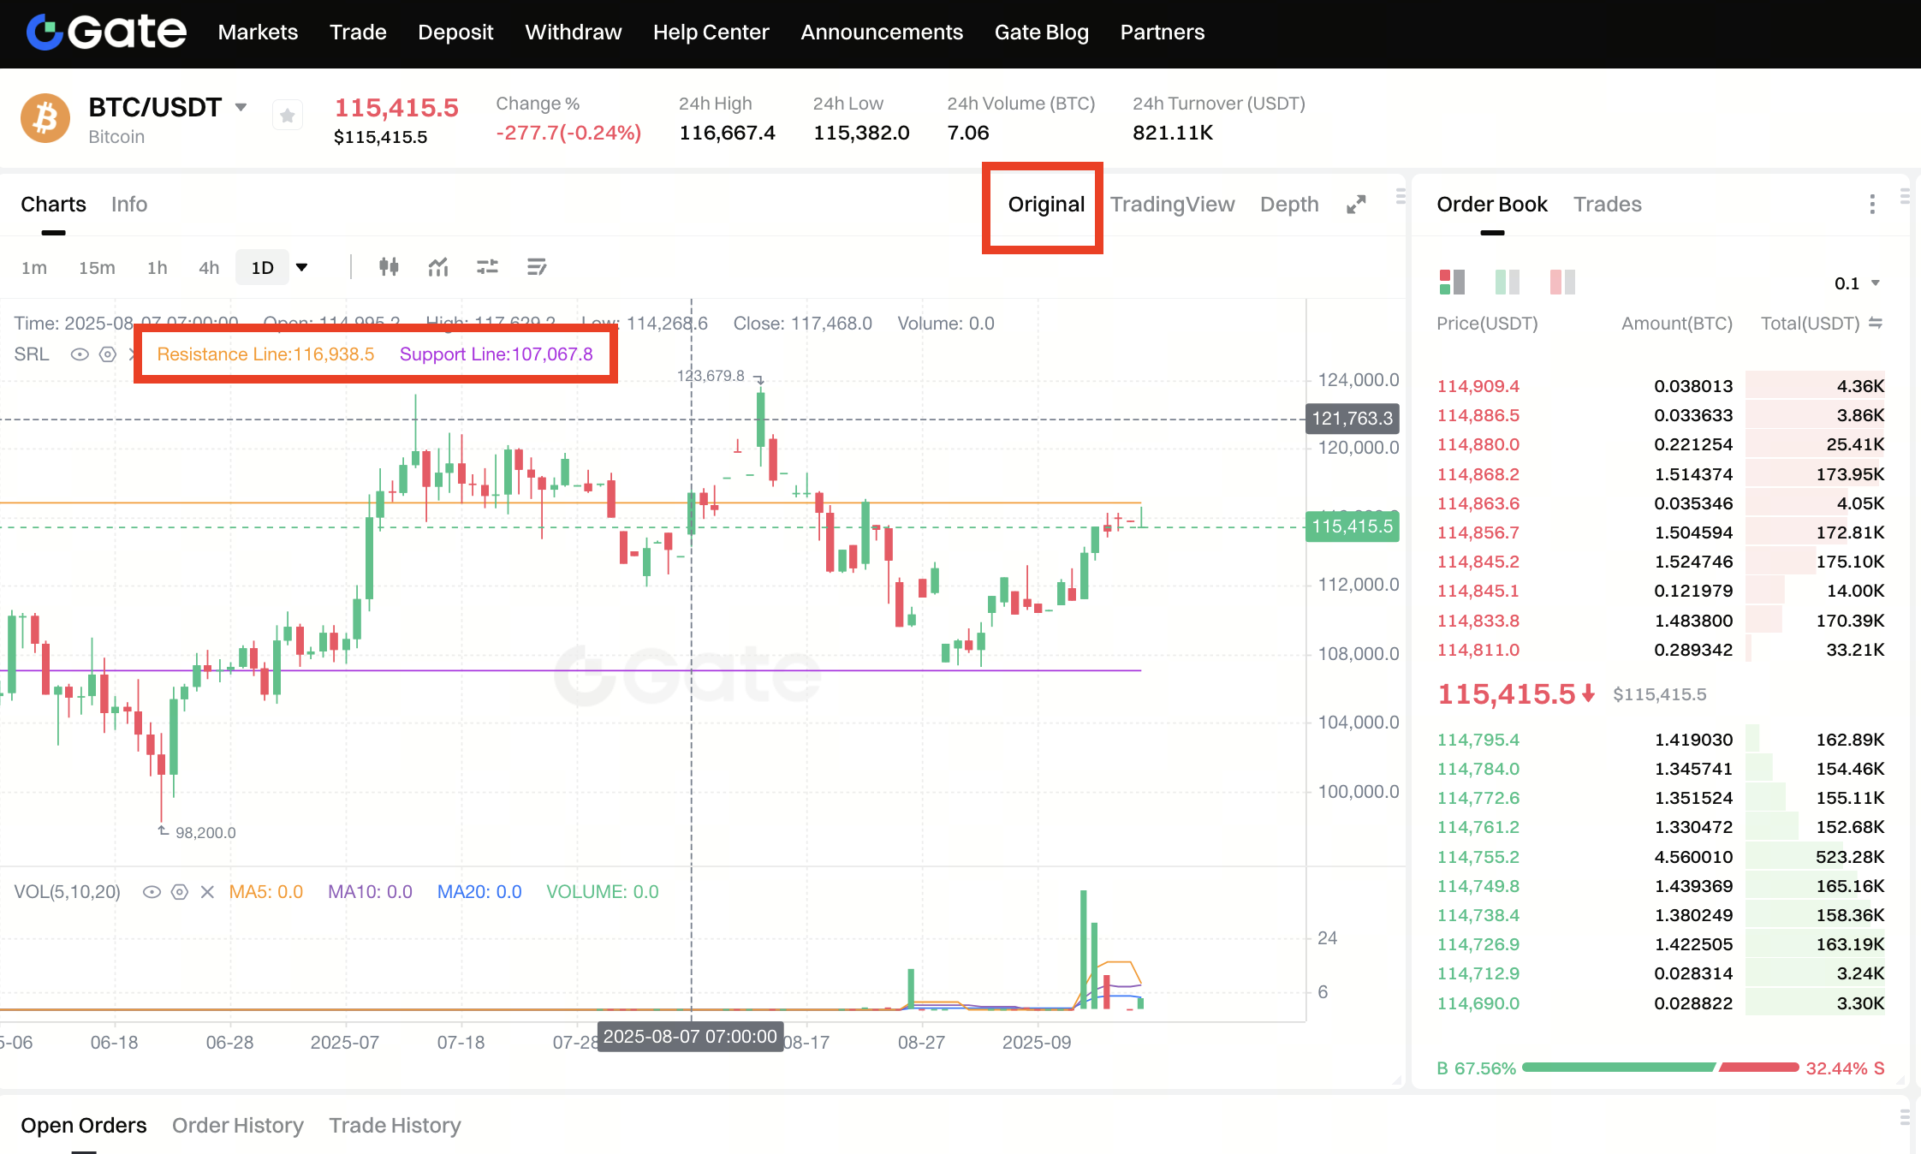Add BTC/USDT to favorites with star

pos(288,116)
